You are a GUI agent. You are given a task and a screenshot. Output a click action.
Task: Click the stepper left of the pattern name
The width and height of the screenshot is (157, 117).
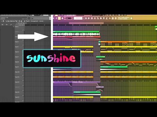(x=73, y=18)
